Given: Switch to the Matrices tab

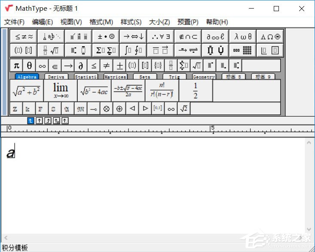Looking at the screenshot, I should [x=115, y=77].
